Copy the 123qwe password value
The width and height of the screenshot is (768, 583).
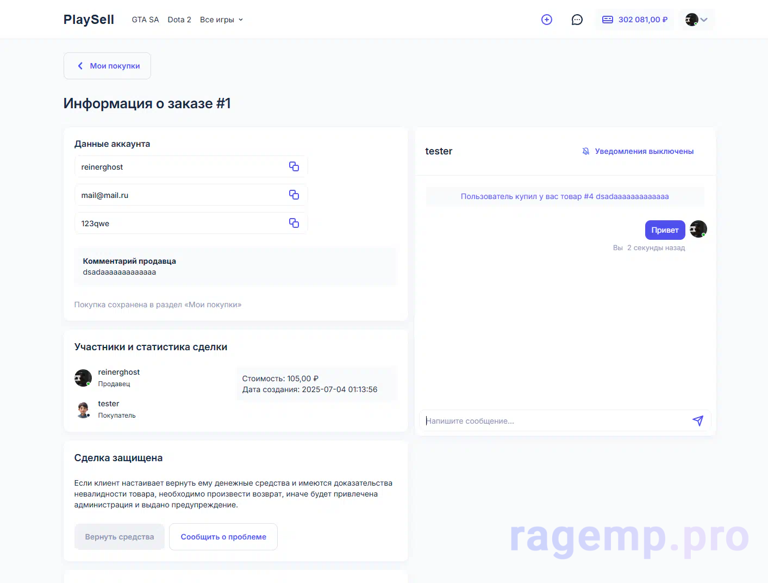pyautogui.click(x=294, y=223)
